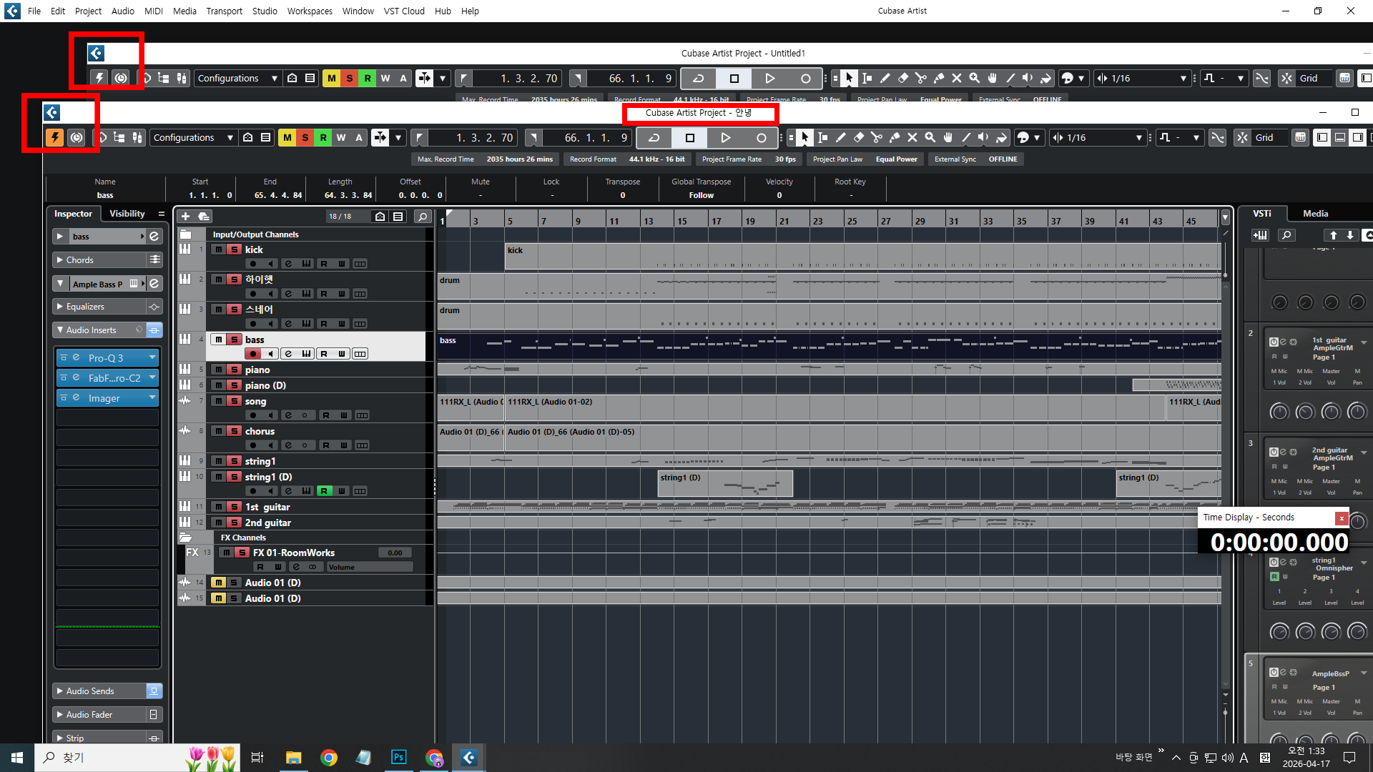Click the FX 01-RoomWorks volume value 0.00

pyautogui.click(x=395, y=553)
